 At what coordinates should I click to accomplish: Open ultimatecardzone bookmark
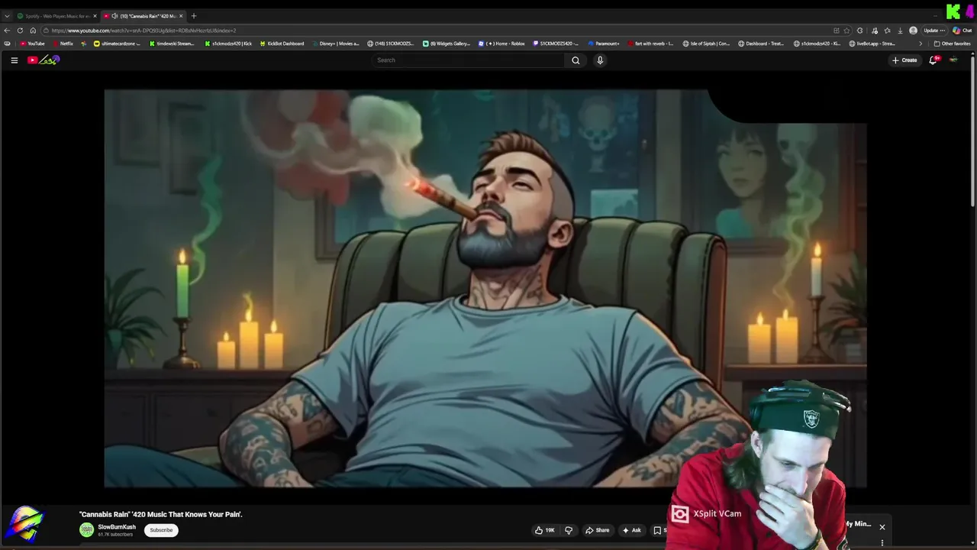[x=117, y=44]
